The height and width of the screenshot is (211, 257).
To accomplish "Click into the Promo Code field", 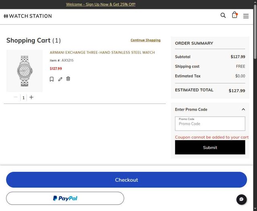I will click(210, 124).
